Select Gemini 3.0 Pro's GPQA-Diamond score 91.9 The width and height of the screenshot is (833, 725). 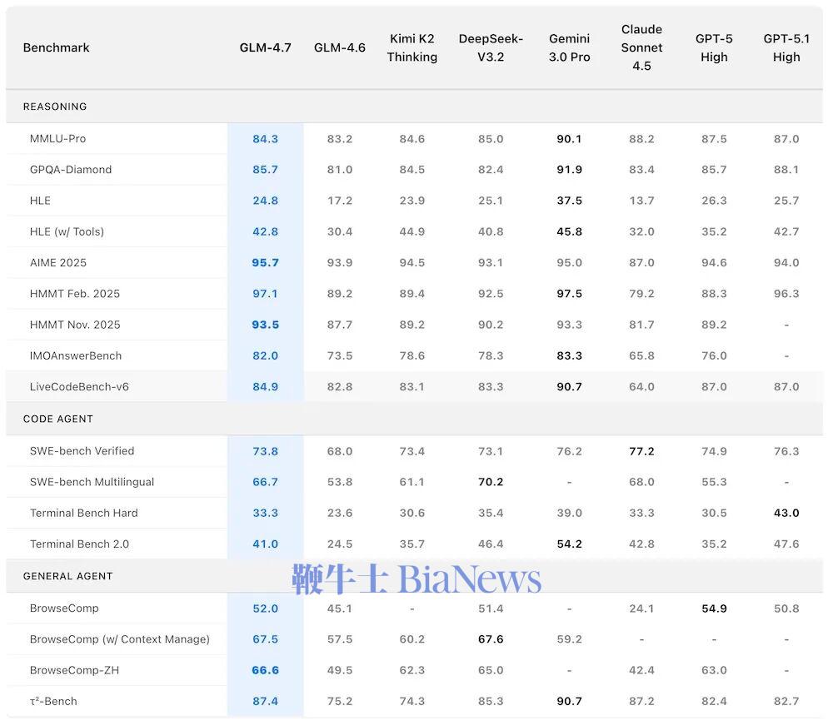pyautogui.click(x=569, y=170)
